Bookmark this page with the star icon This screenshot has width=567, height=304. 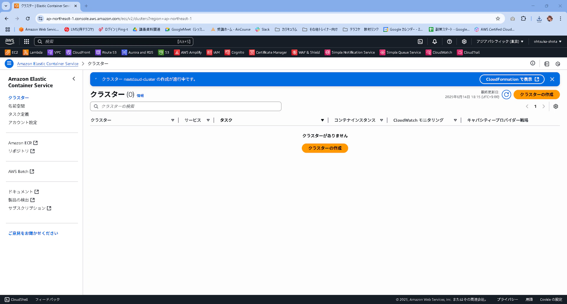tap(498, 19)
